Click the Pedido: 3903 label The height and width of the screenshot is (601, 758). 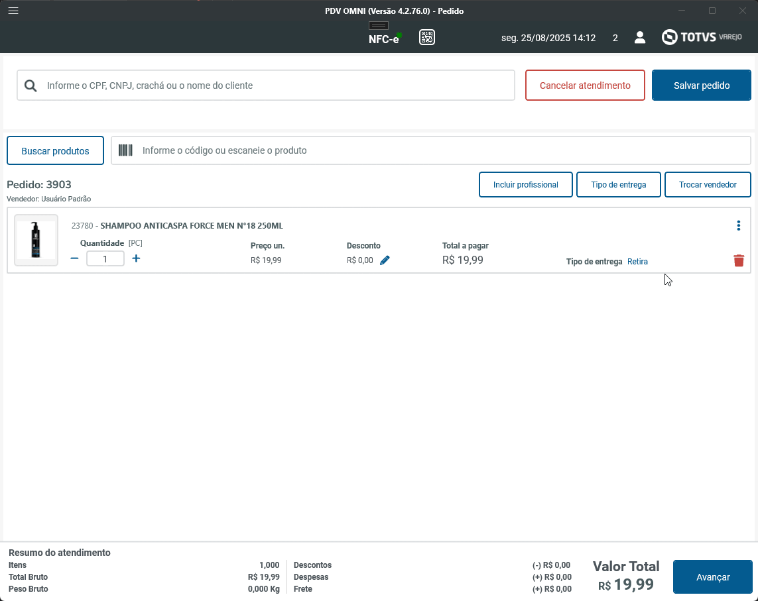click(38, 185)
